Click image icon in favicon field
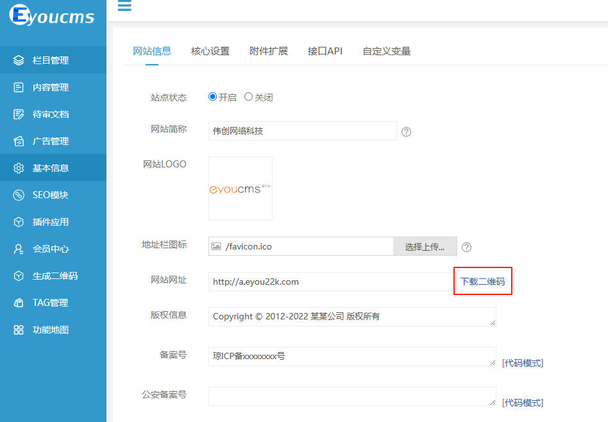608x422 pixels. (216, 246)
